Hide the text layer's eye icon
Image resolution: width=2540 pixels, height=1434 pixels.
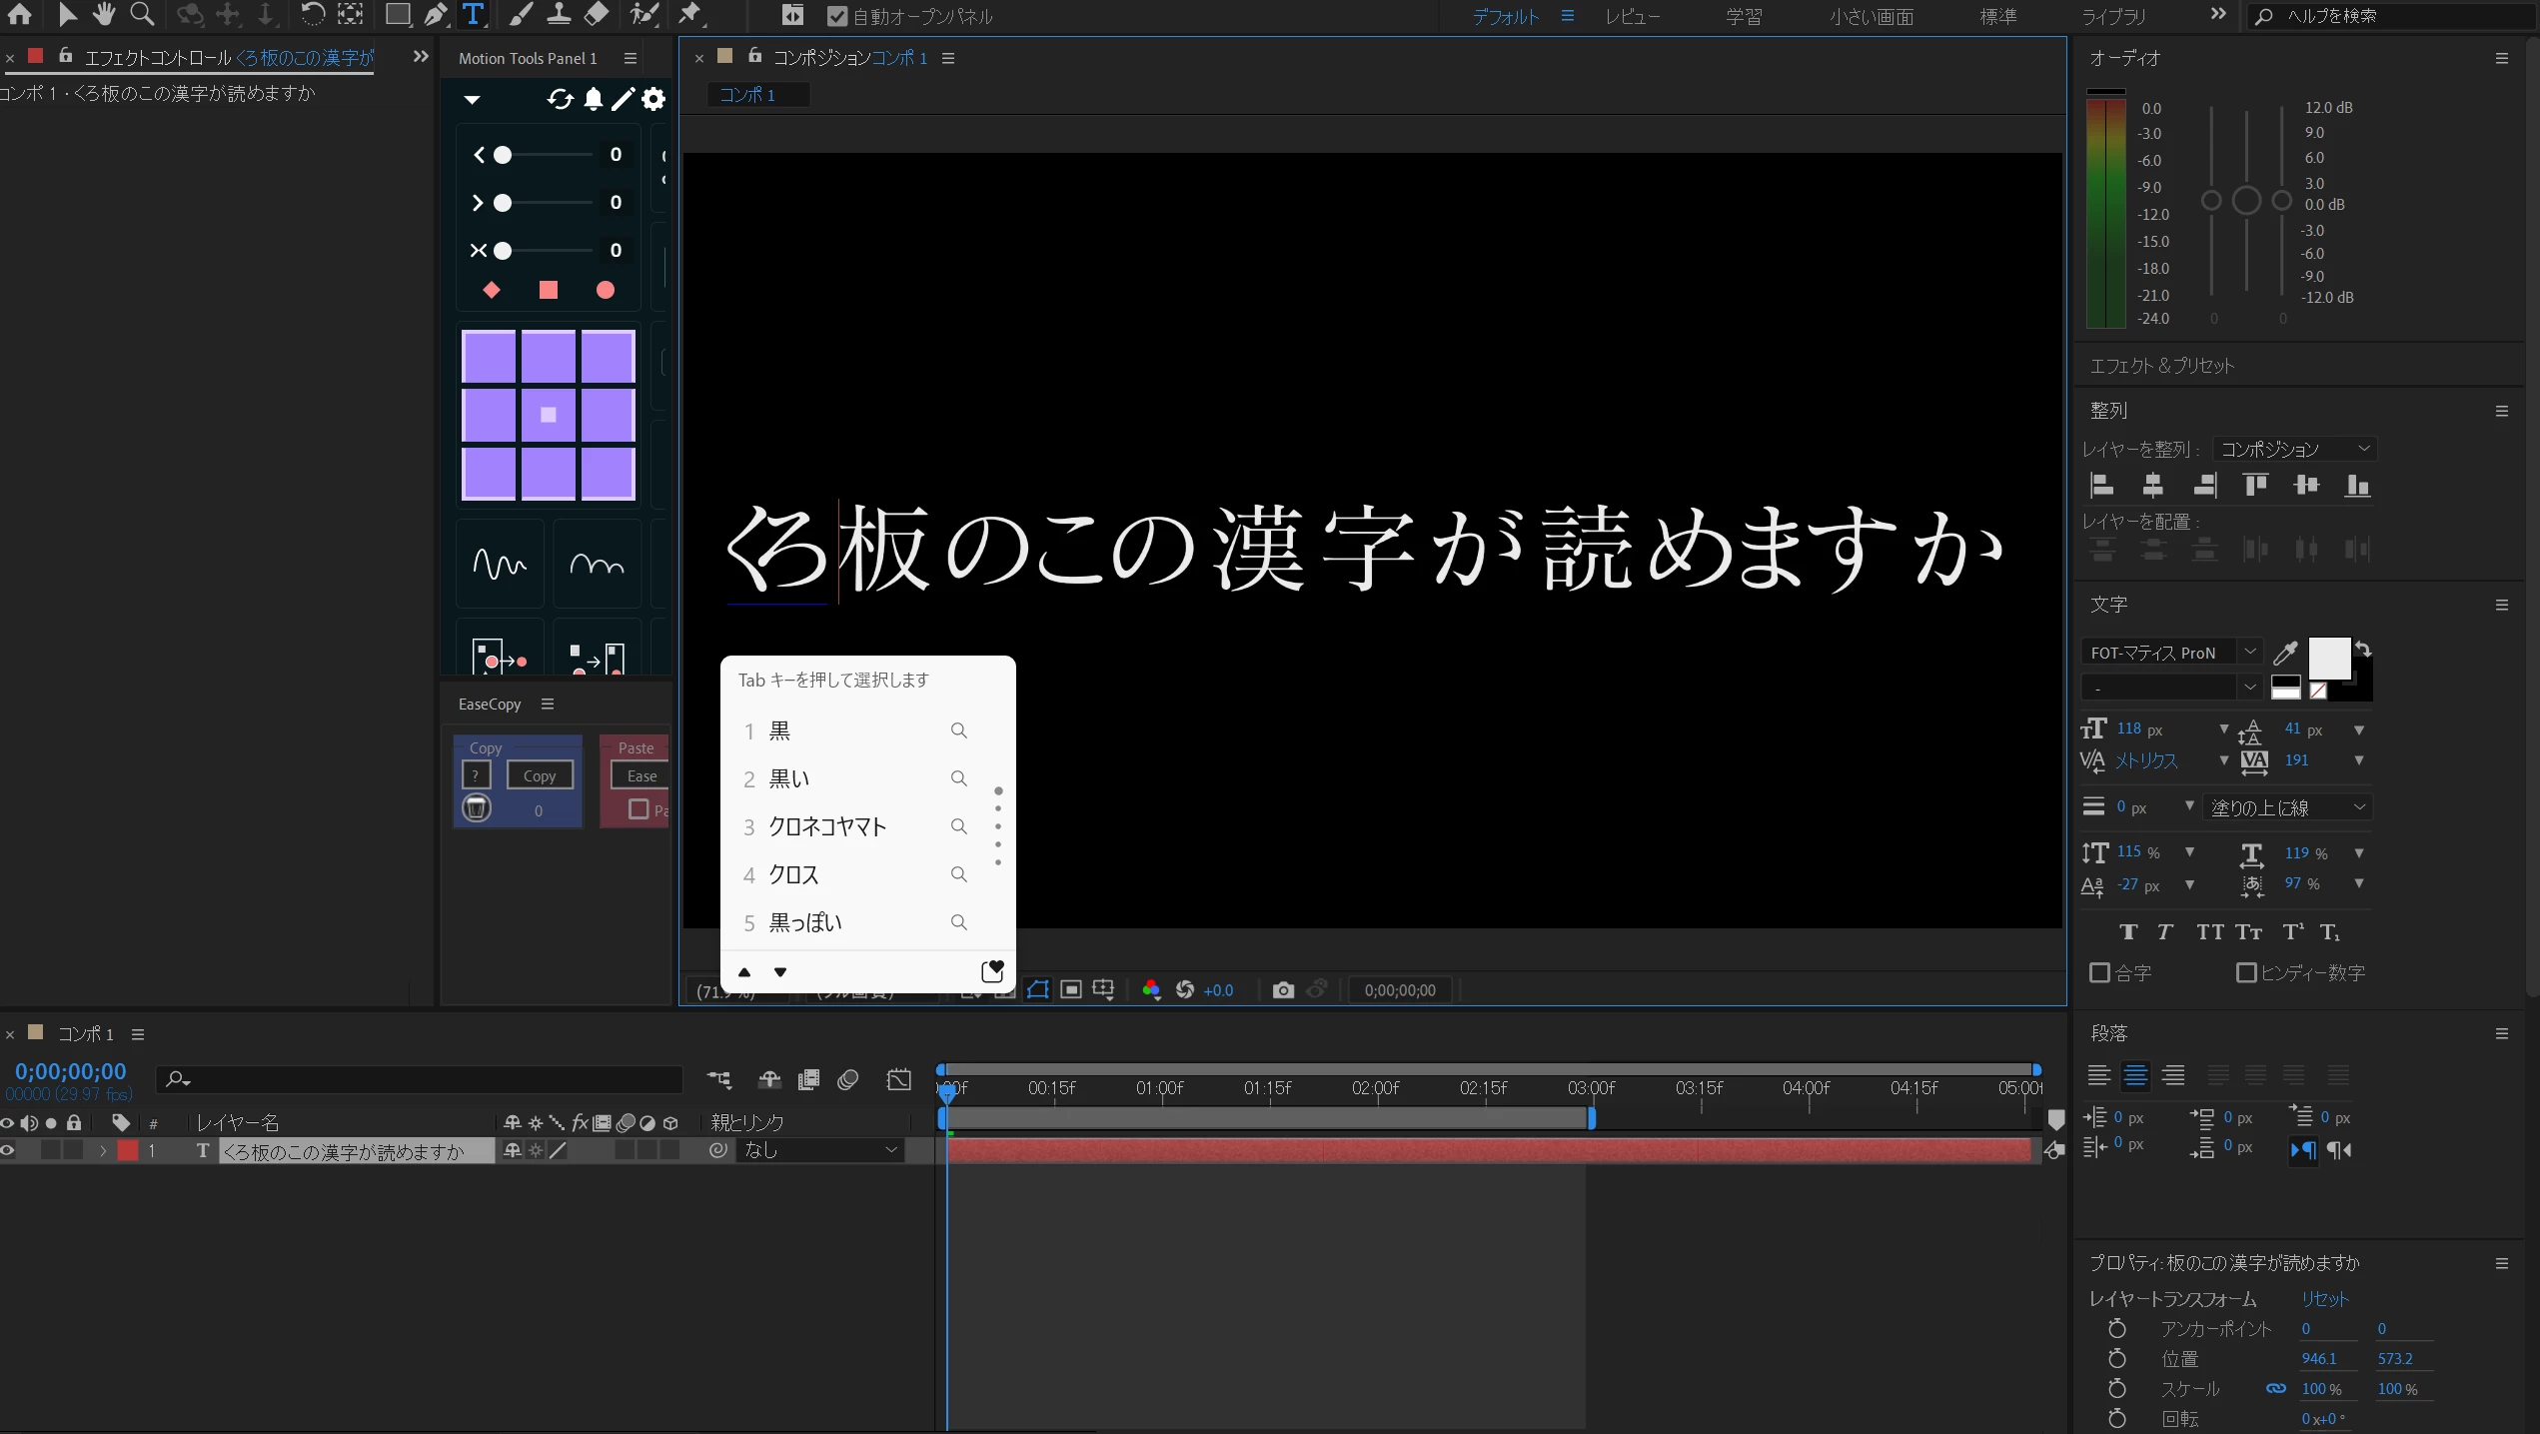[8, 1150]
